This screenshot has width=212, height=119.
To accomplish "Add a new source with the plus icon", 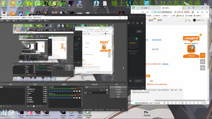I will point(28,106).
